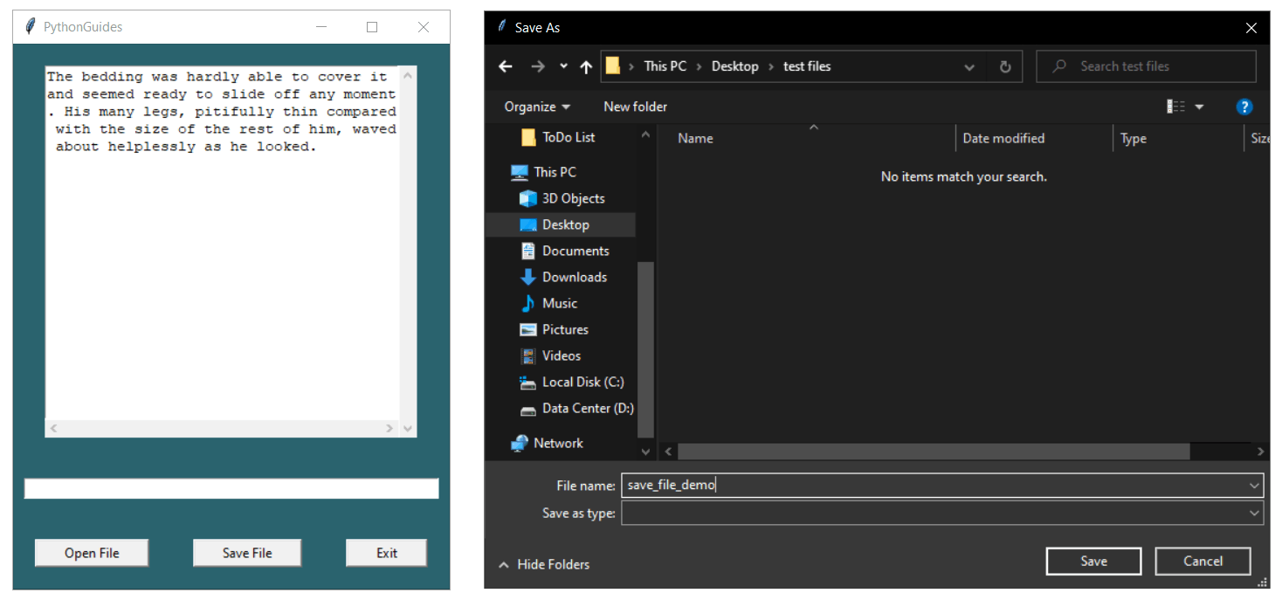
Task: Create a New folder from the toolbar
Action: [635, 106]
